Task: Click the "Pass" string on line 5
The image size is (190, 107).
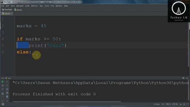Action: point(56,45)
